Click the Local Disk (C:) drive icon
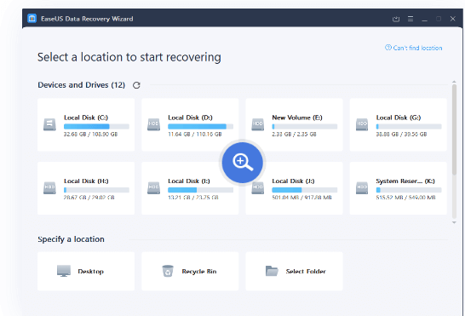The height and width of the screenshot is (316, 465). point(49,124)
